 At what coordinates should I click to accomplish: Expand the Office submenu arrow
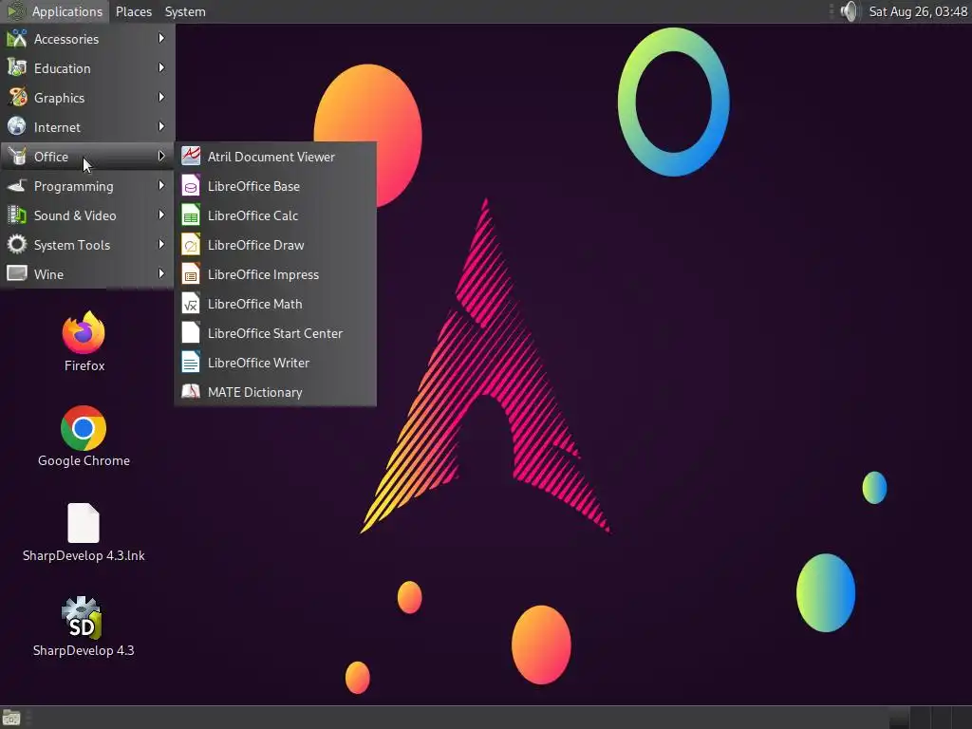(161, 157)
